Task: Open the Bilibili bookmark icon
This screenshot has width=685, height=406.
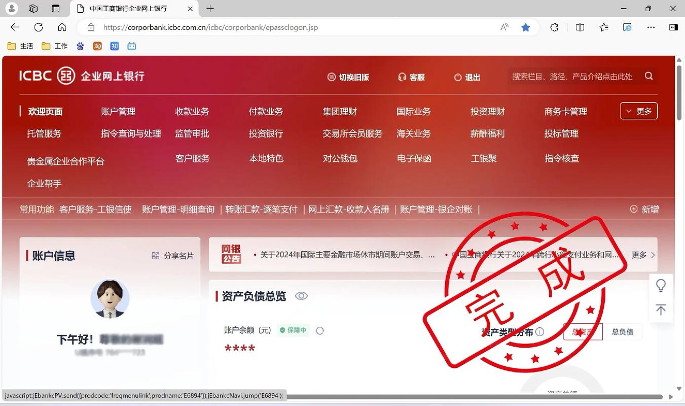Action: pyautogui.click(x=132, y=46)
